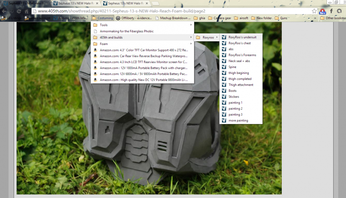Close the third Sepheus 13's tab

[x=147, y=3]
